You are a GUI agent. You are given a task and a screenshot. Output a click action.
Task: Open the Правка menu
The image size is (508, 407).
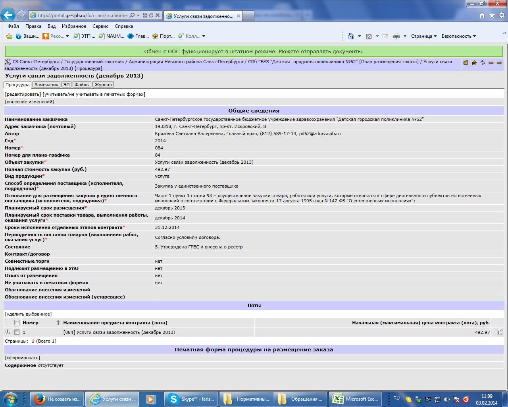coord(33,26)
